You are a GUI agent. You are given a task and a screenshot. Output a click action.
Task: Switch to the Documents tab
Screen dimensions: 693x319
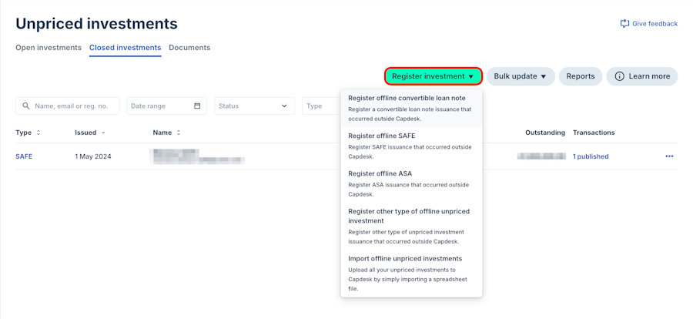point(189,48)
